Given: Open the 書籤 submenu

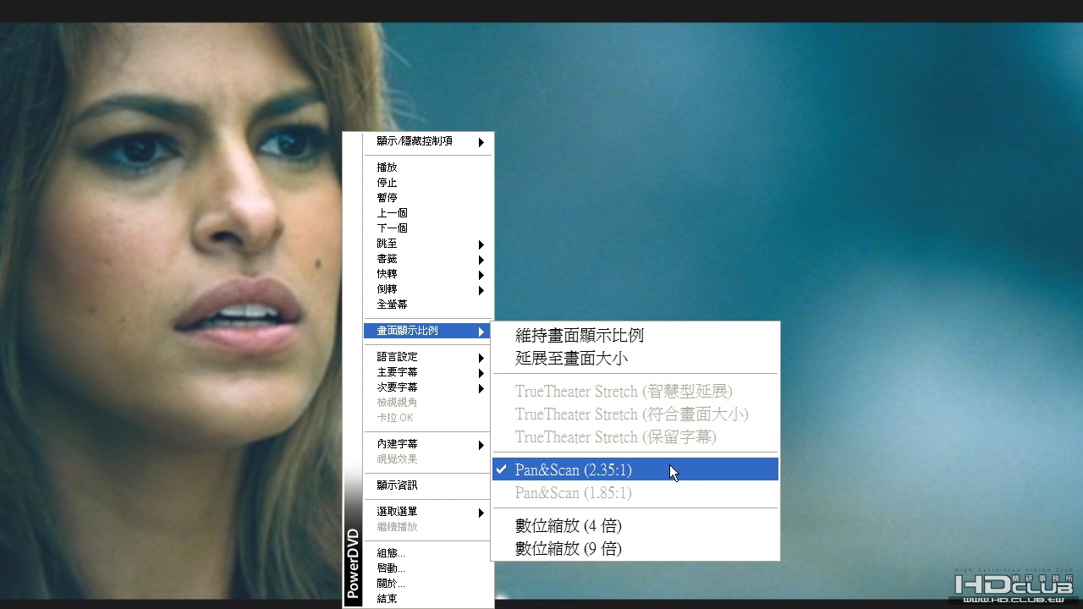Looking at the screenshot, I should pyautogui.click(x=428, y=259).
